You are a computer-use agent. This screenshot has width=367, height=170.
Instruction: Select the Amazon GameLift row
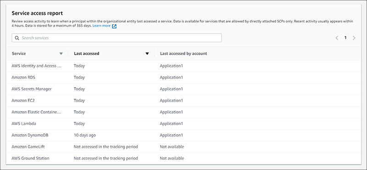pyautogui.click(x=183, y=147)
